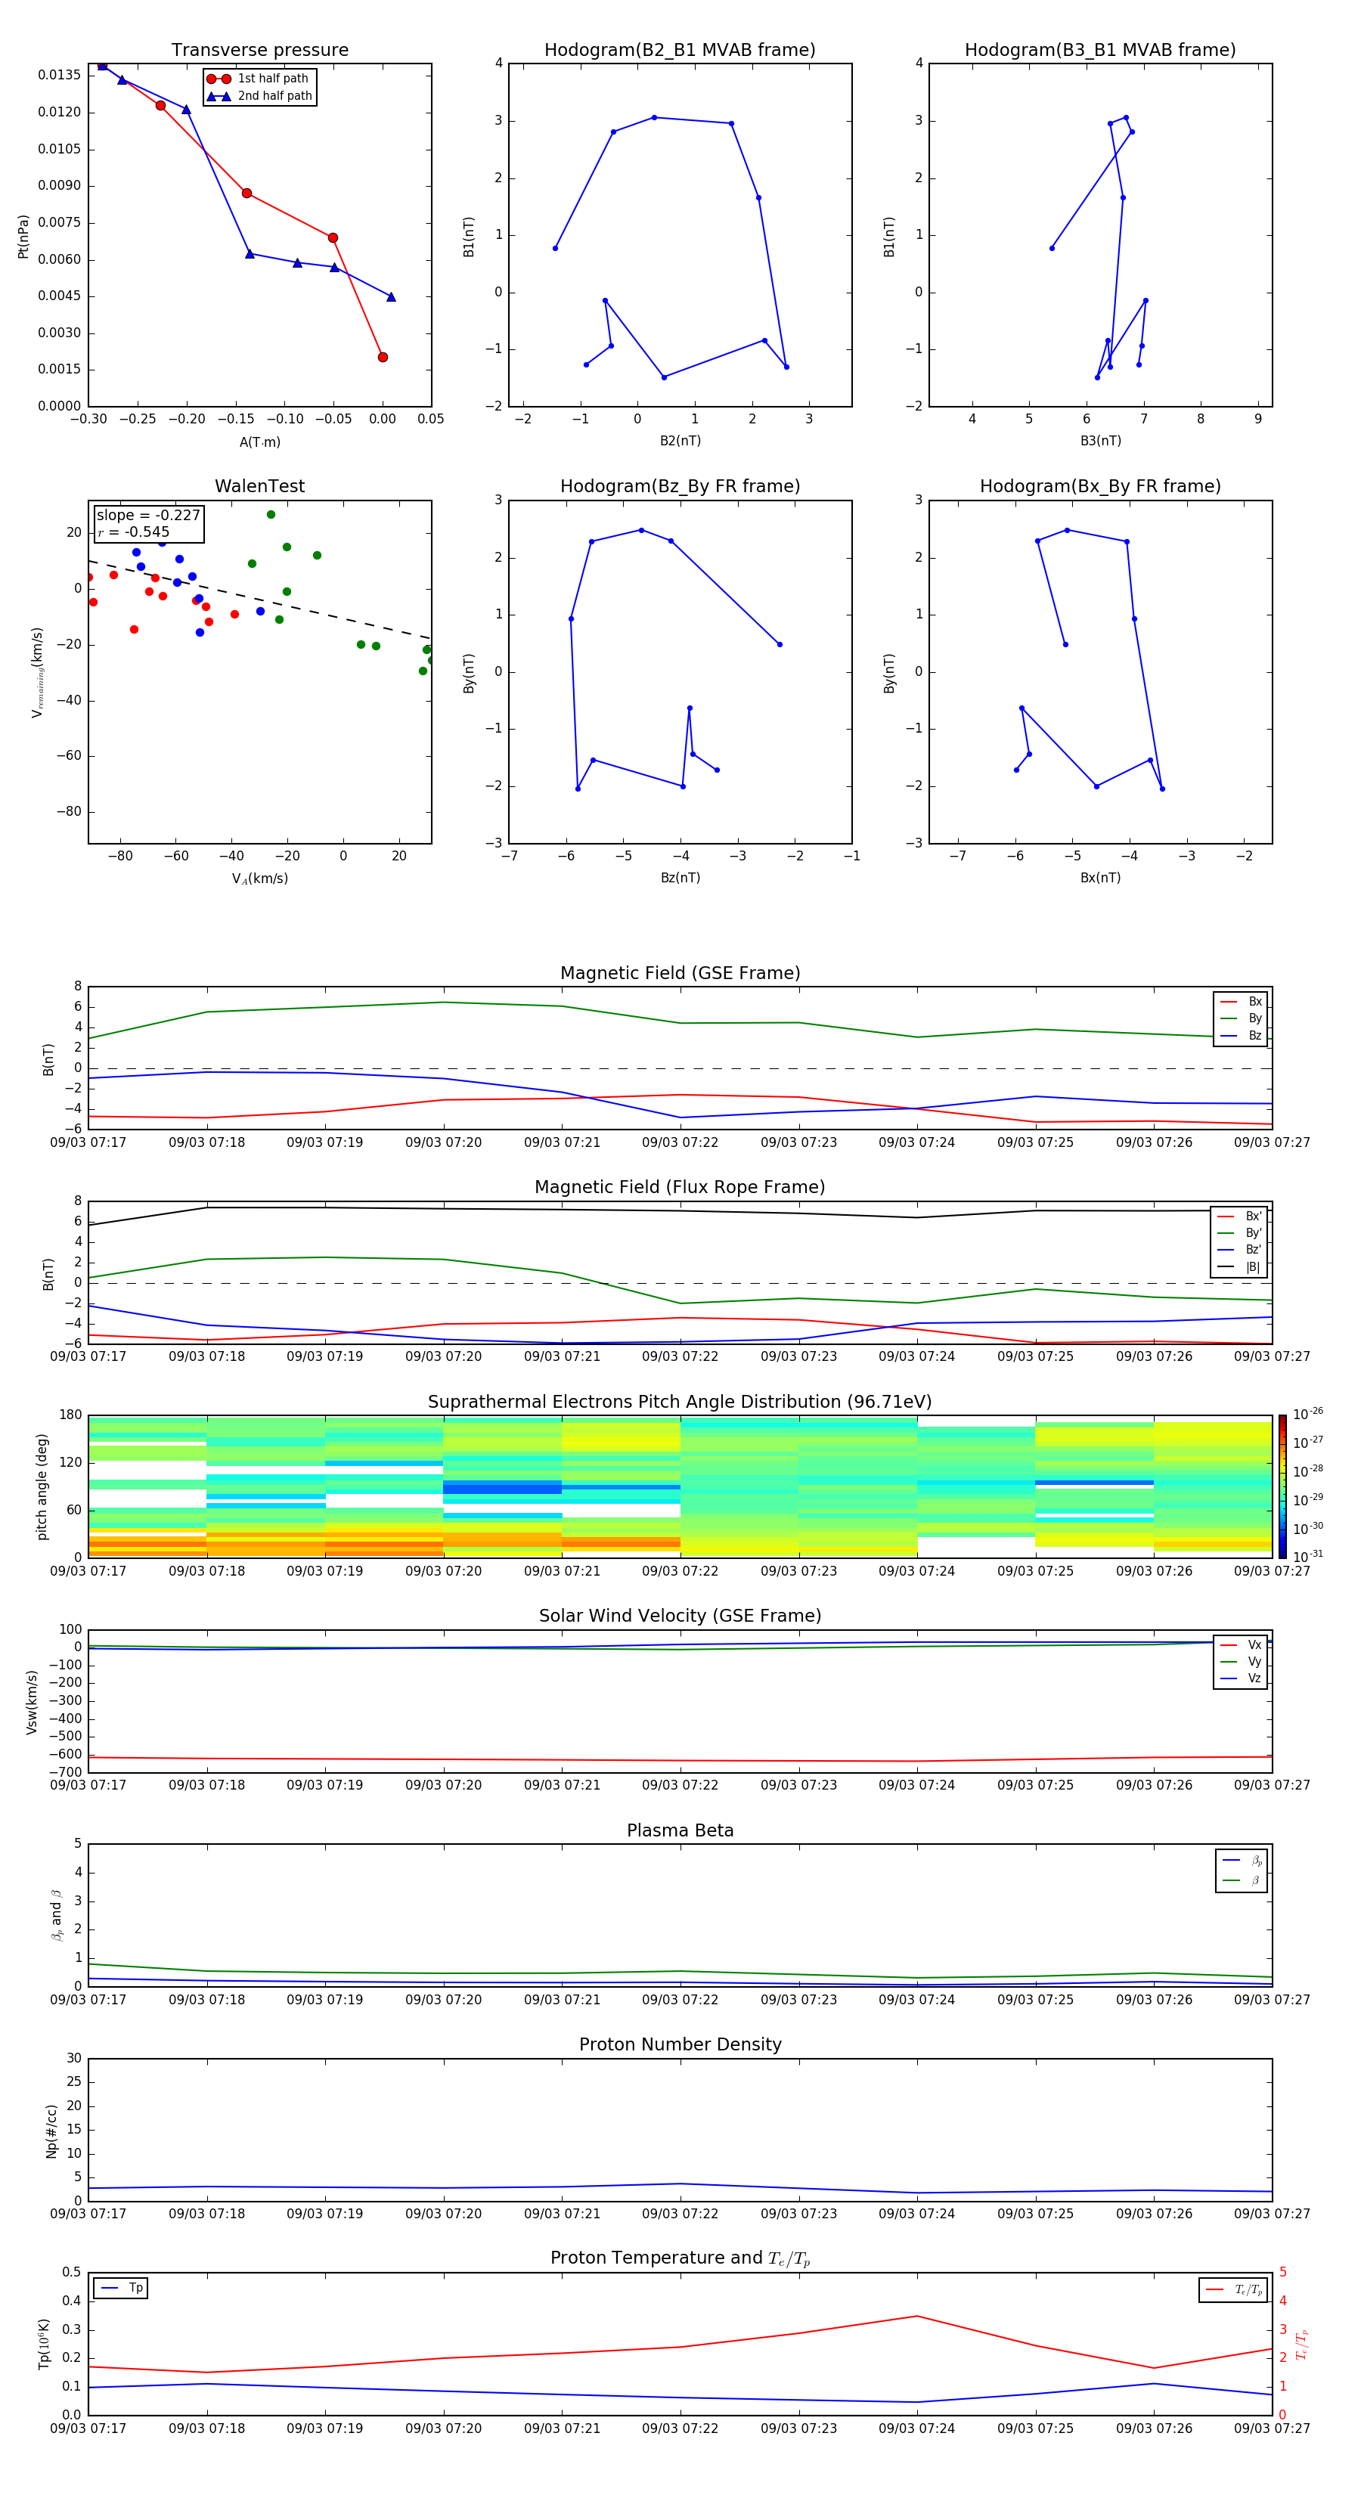Click the "B2(nT)" x-axis label
Viewport: 1361px width, 2495px height.
[x=680, y=441]
